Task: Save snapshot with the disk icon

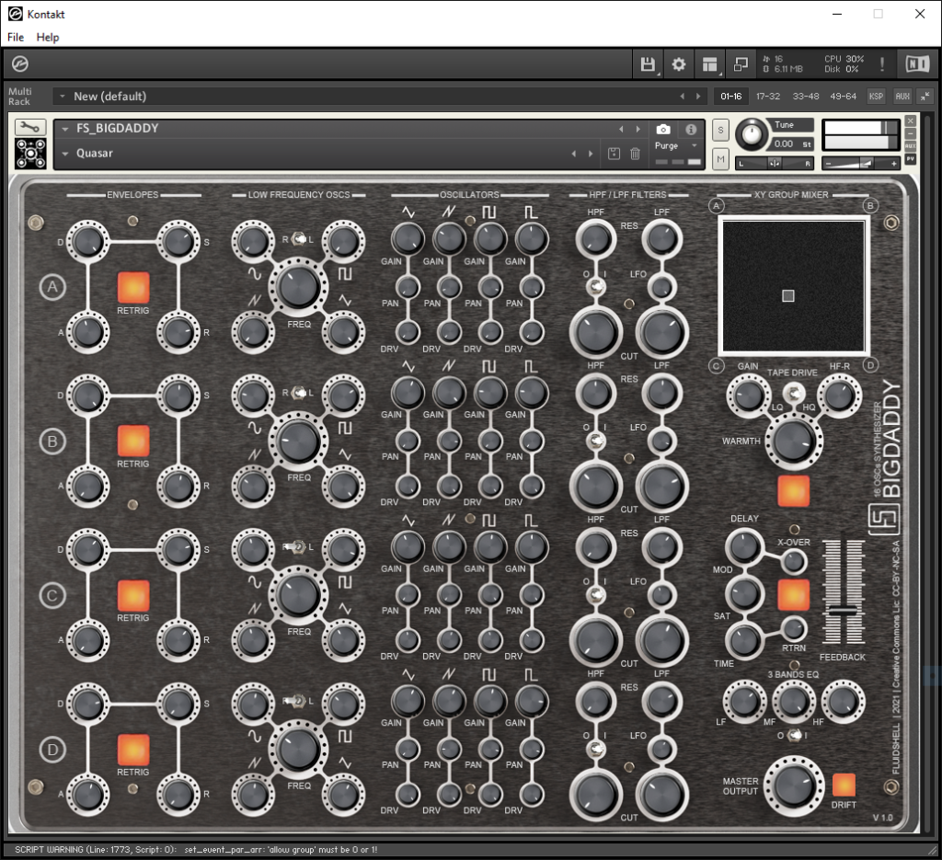Action: (614, 154)
